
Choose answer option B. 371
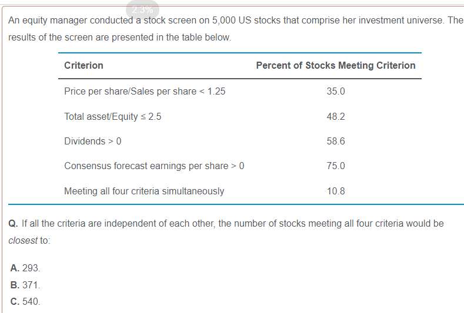(x=25, y=285)
